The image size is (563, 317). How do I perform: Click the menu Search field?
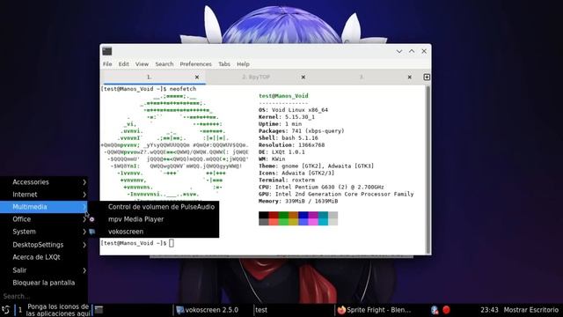click(44, 296)
